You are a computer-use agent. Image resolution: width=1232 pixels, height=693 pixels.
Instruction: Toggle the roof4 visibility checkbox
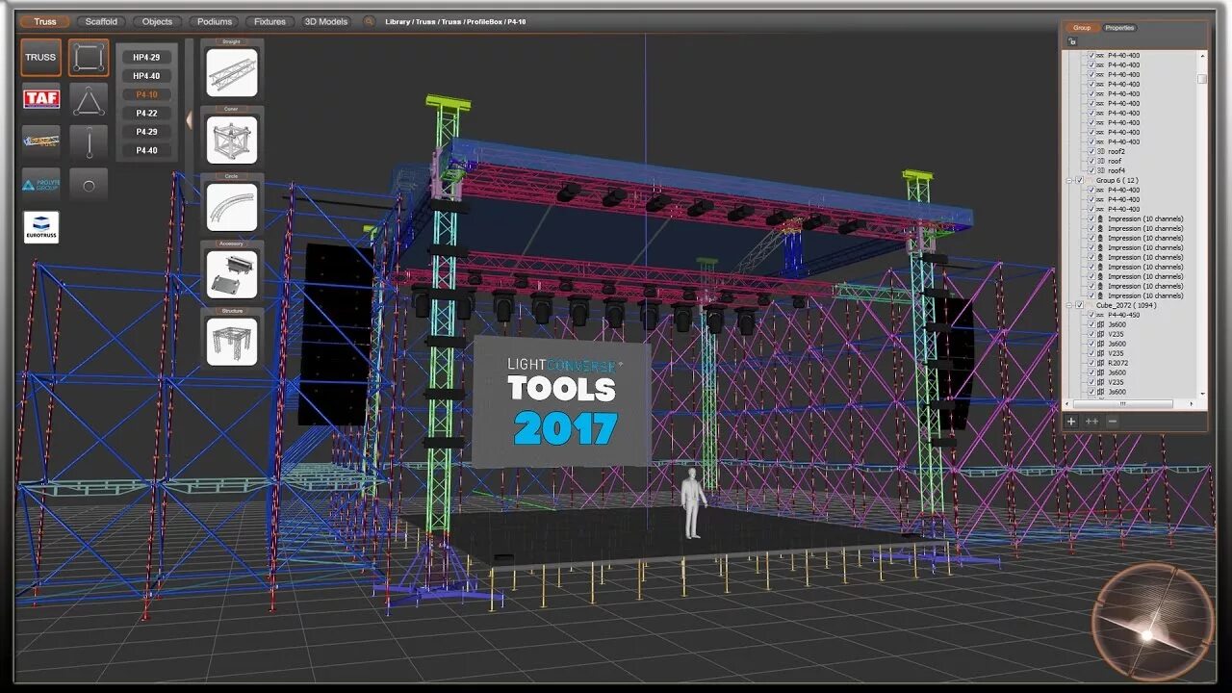click(1091, 170)
